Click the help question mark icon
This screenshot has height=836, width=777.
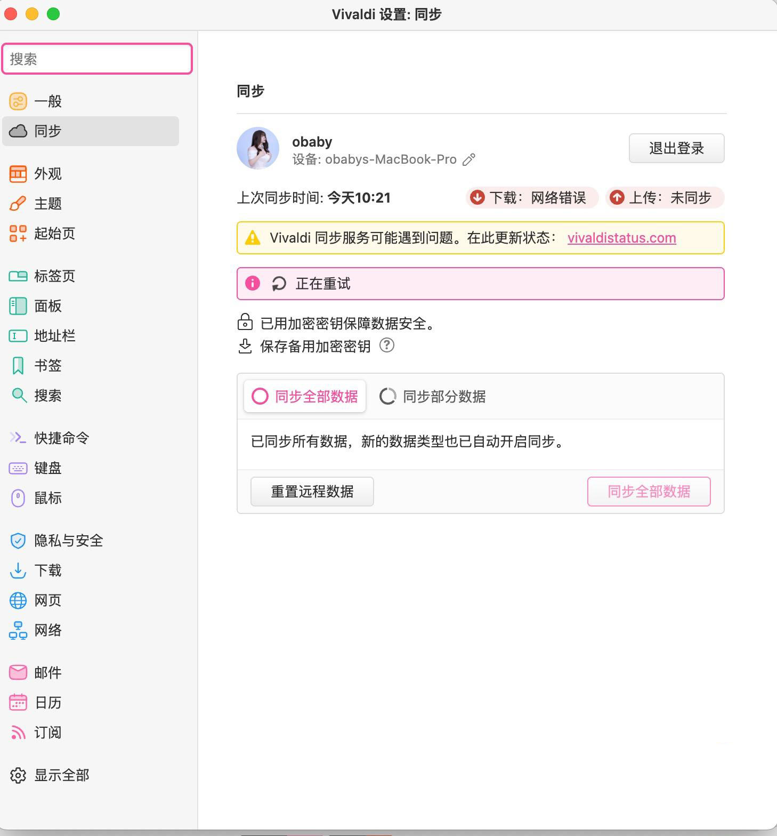coord(386,345)
